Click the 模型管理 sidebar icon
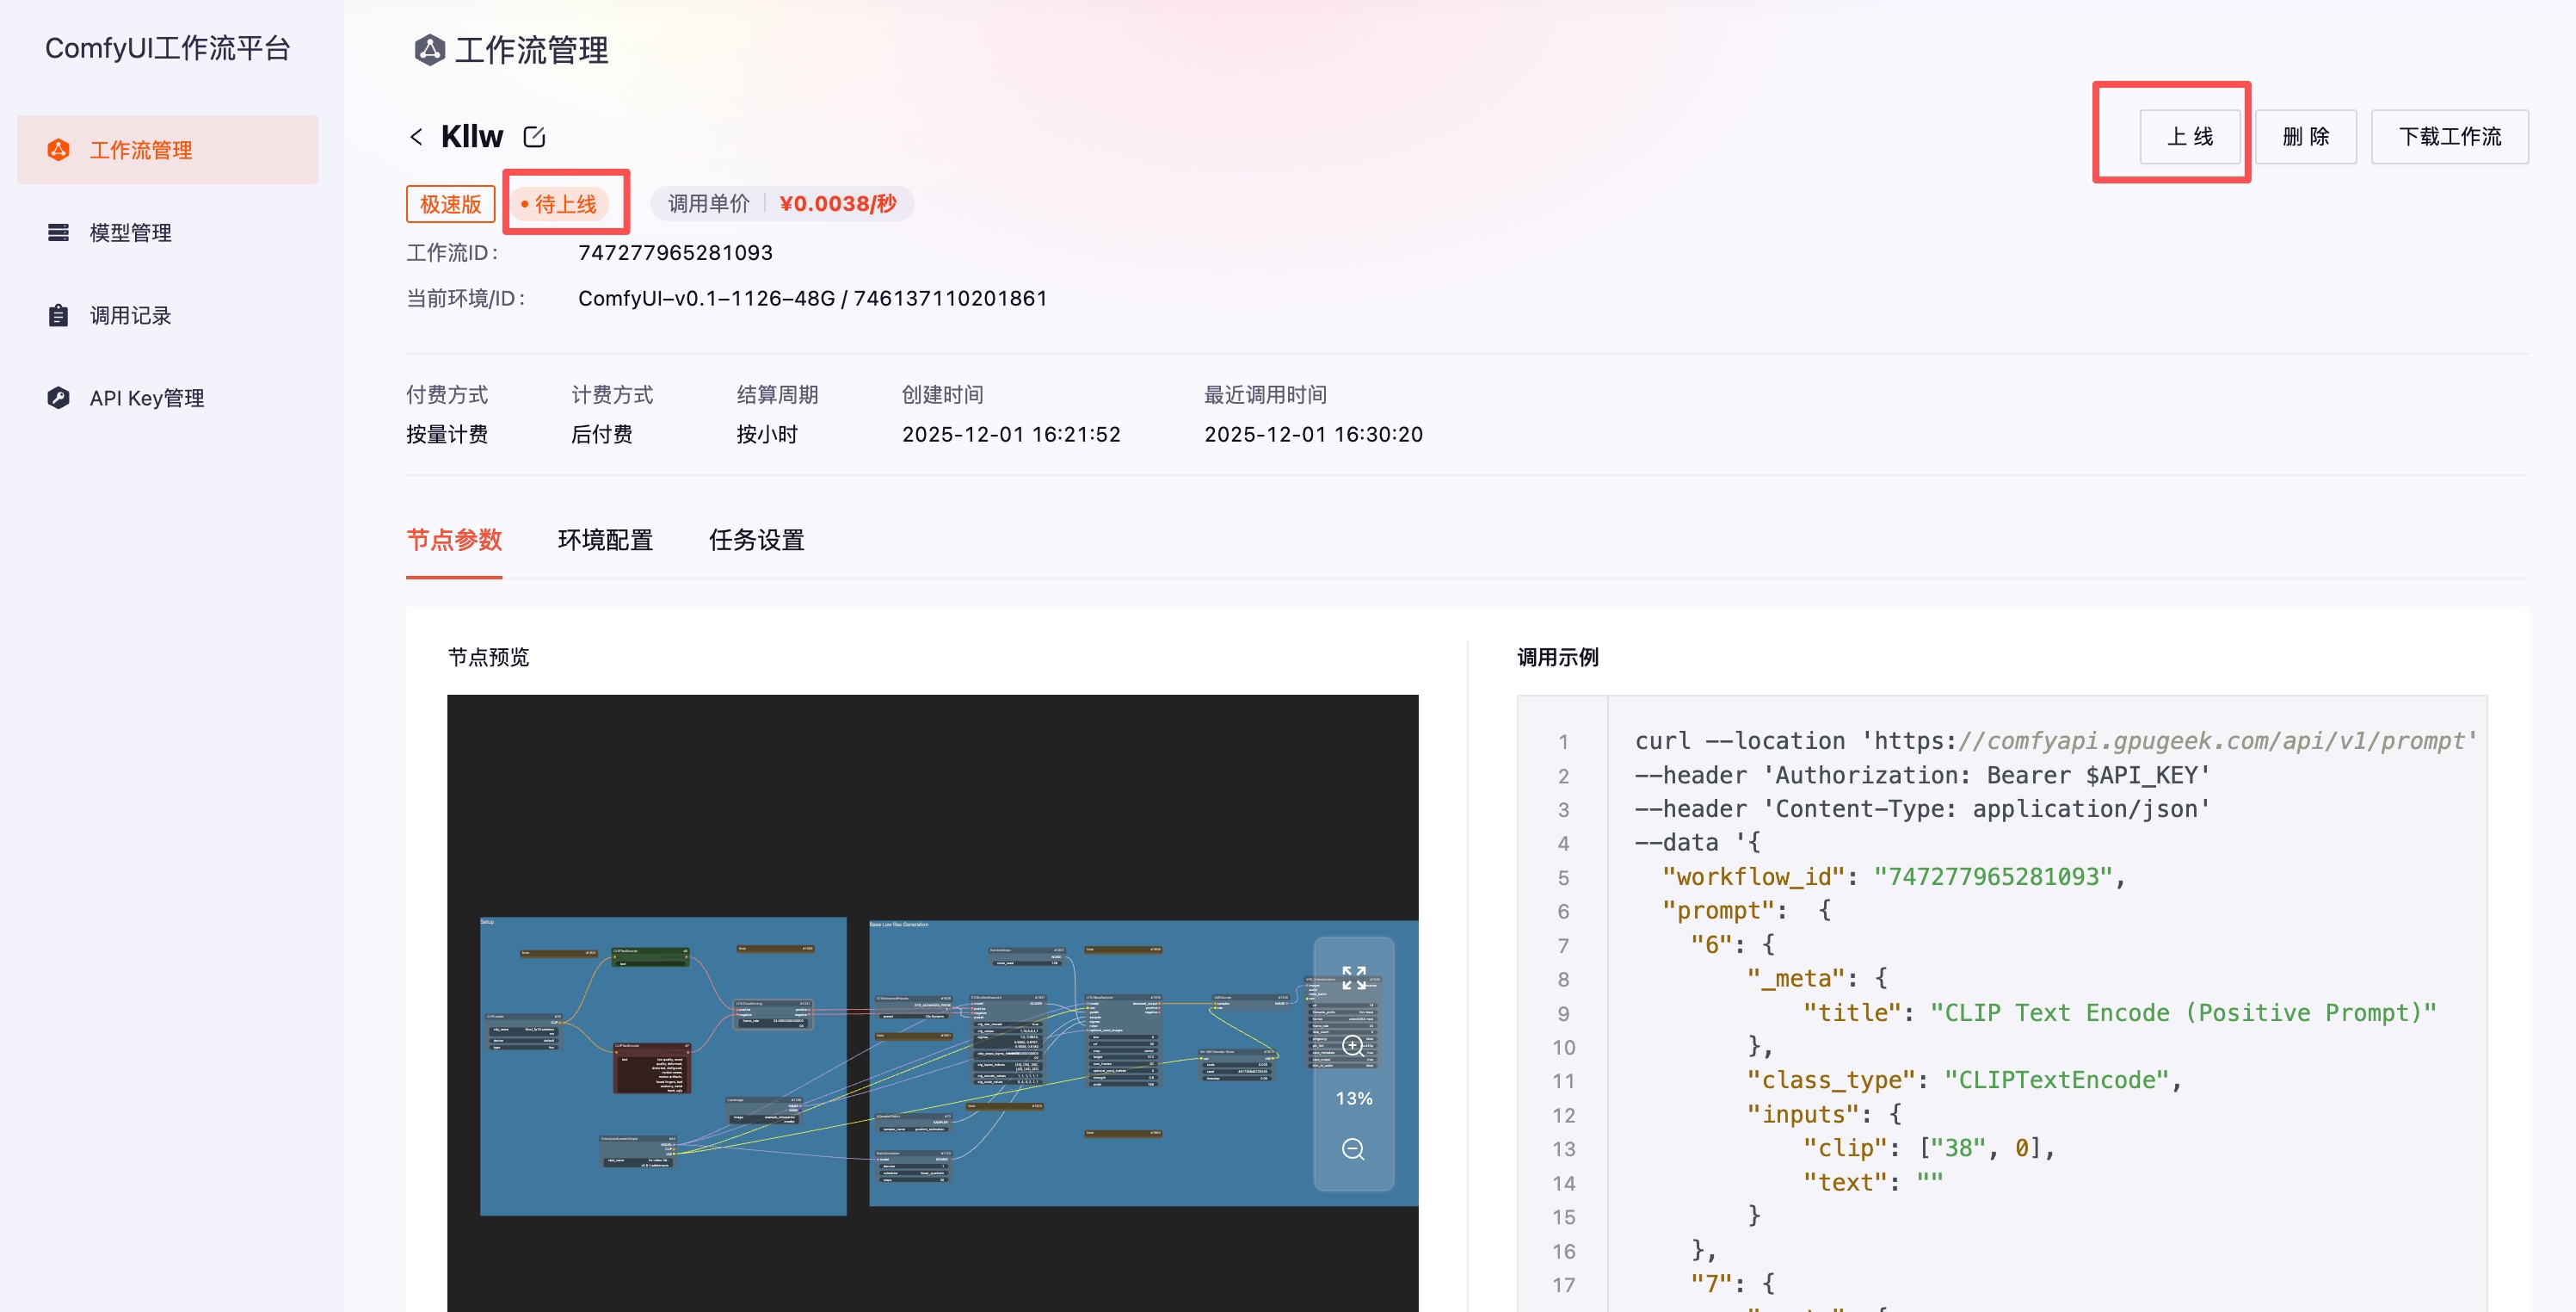Viewport: 2576px width, 1312px height. (x=59, y=232)
